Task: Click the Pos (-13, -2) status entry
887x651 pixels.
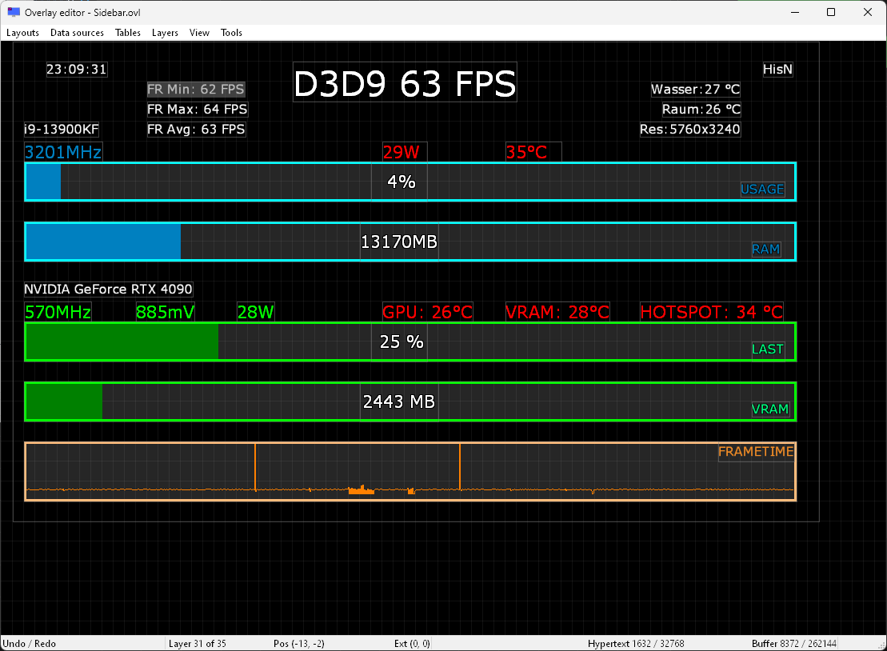Action: pos(298,644)
